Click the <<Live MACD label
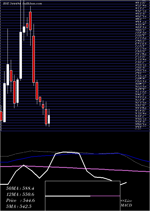Screen dimensions: 150x211 (126, 203)
